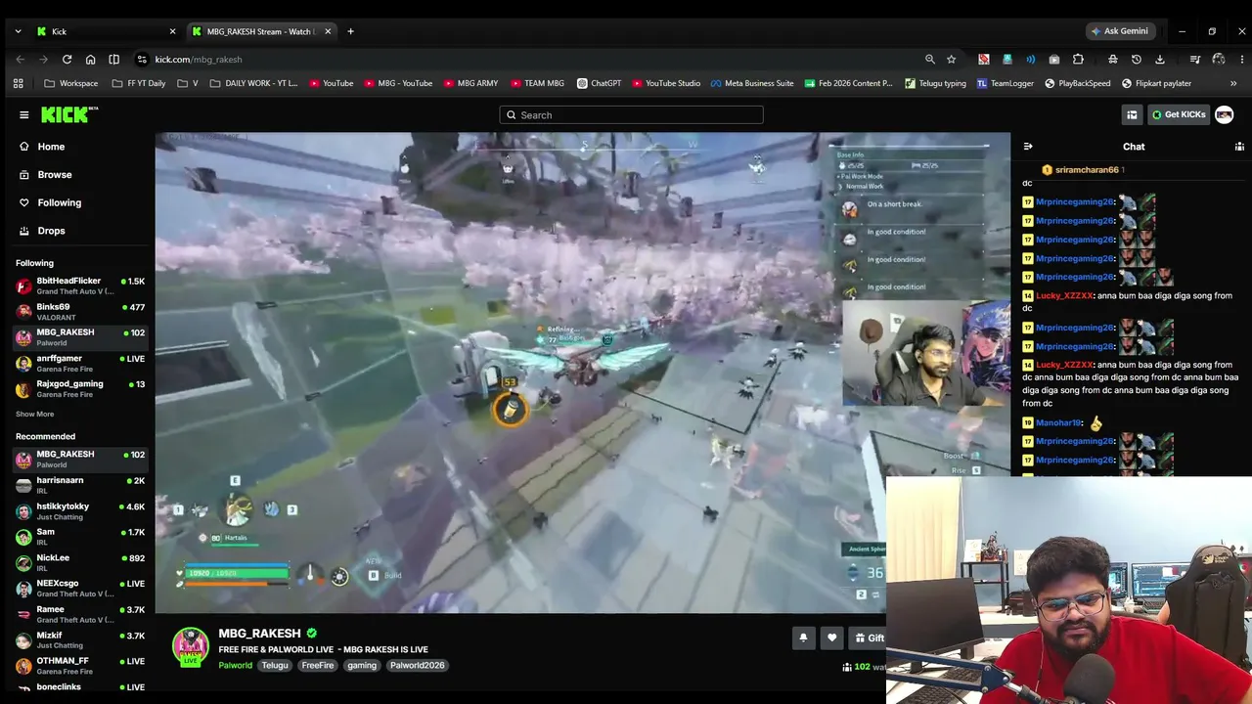Screen dimensions: 1252x704
Task: Open OTHMAN_FF recommended channel
Action: point(80,665)
